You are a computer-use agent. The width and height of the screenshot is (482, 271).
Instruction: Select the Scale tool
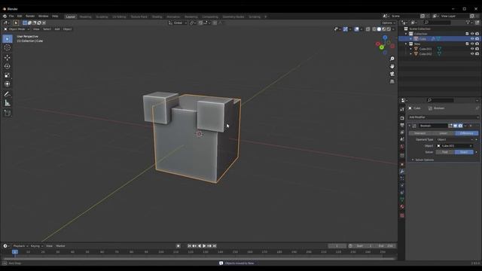tap(8, 75)
